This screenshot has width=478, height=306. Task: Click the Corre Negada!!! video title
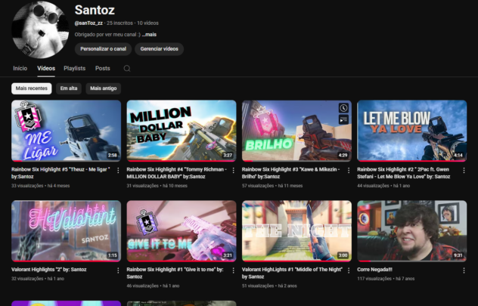(374, 270)
